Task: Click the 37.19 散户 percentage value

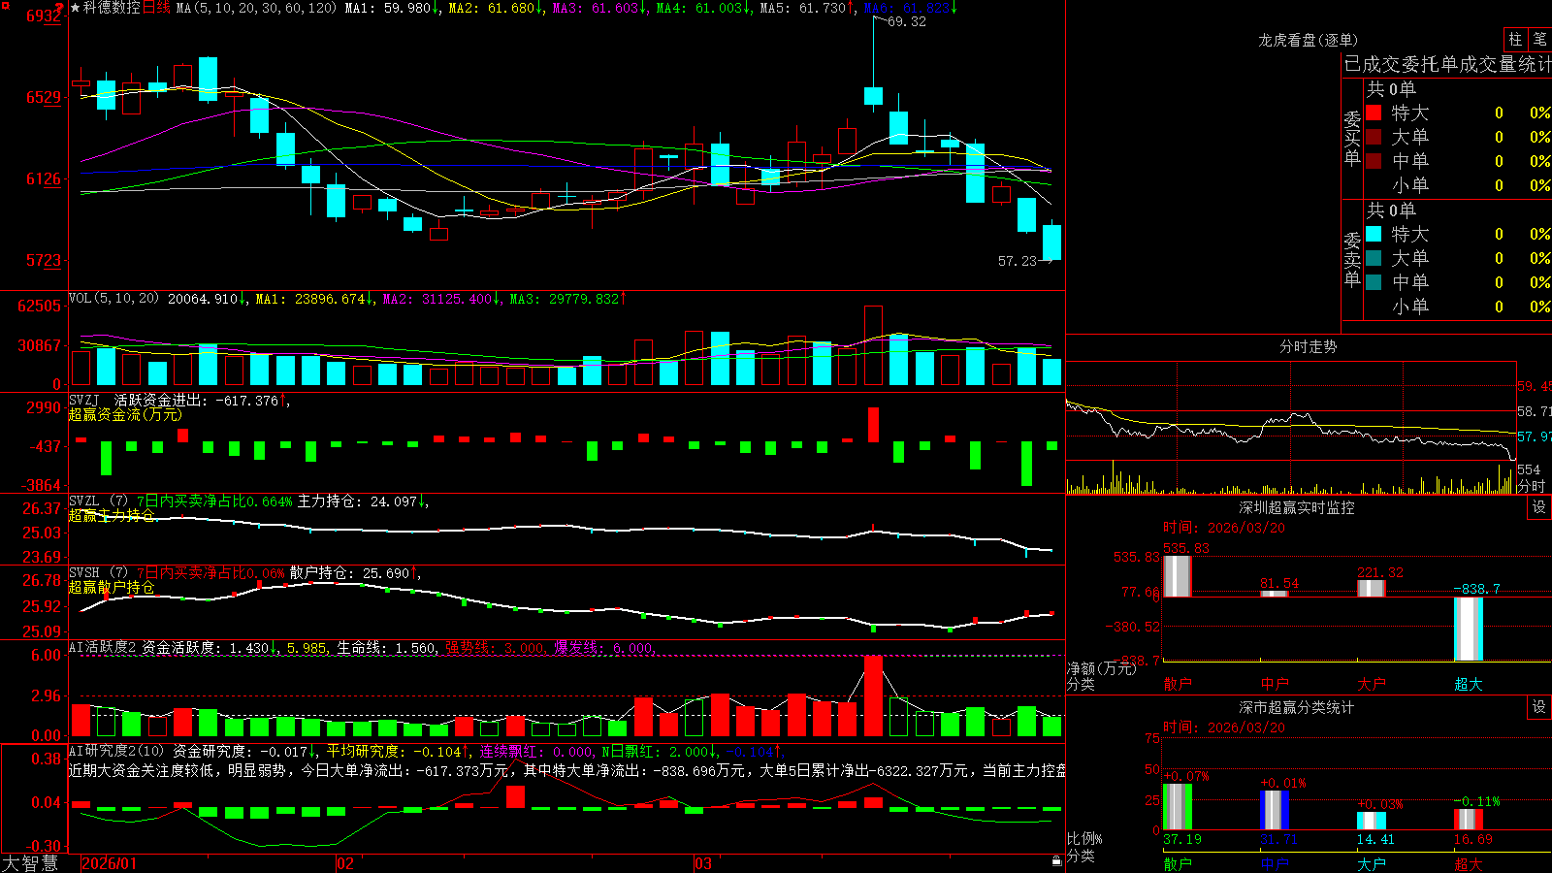Action: 1181,839
